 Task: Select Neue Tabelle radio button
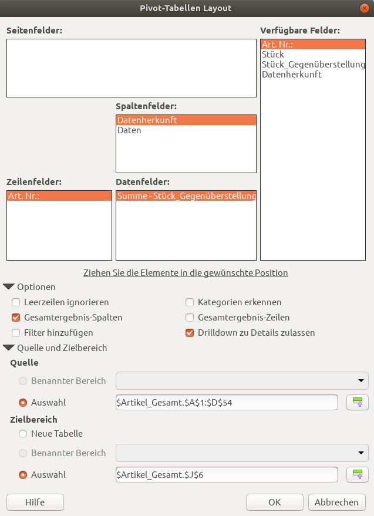(23, 434)
